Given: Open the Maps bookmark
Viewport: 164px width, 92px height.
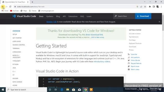Looking at the screenshot, I should (24, 11).
